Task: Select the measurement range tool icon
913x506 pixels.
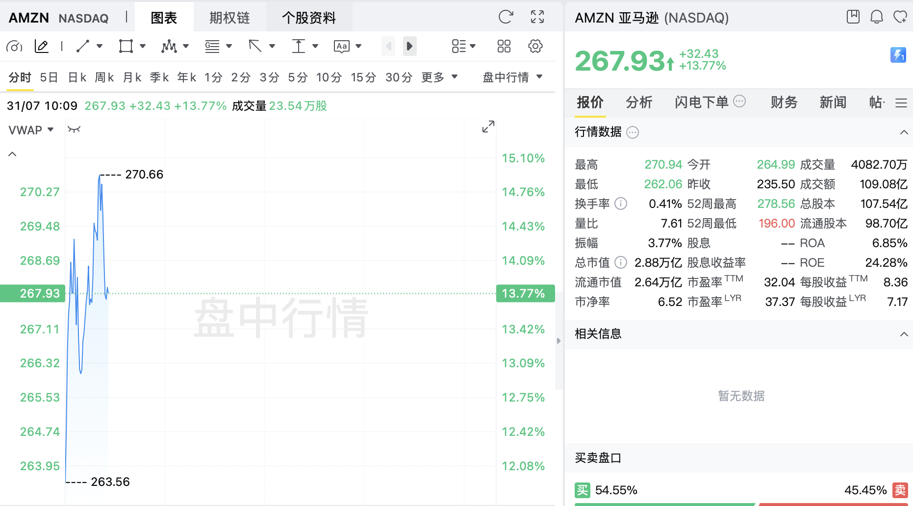Action: point(298,46)
